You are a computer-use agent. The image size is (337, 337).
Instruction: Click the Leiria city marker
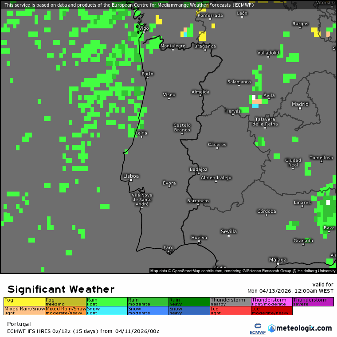pos(141,137)
